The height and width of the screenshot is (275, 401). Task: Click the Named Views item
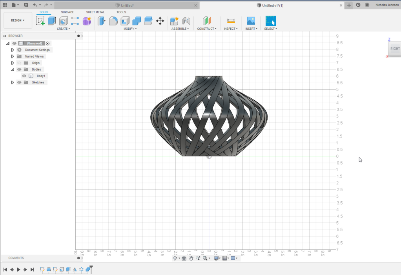[34, 56]
